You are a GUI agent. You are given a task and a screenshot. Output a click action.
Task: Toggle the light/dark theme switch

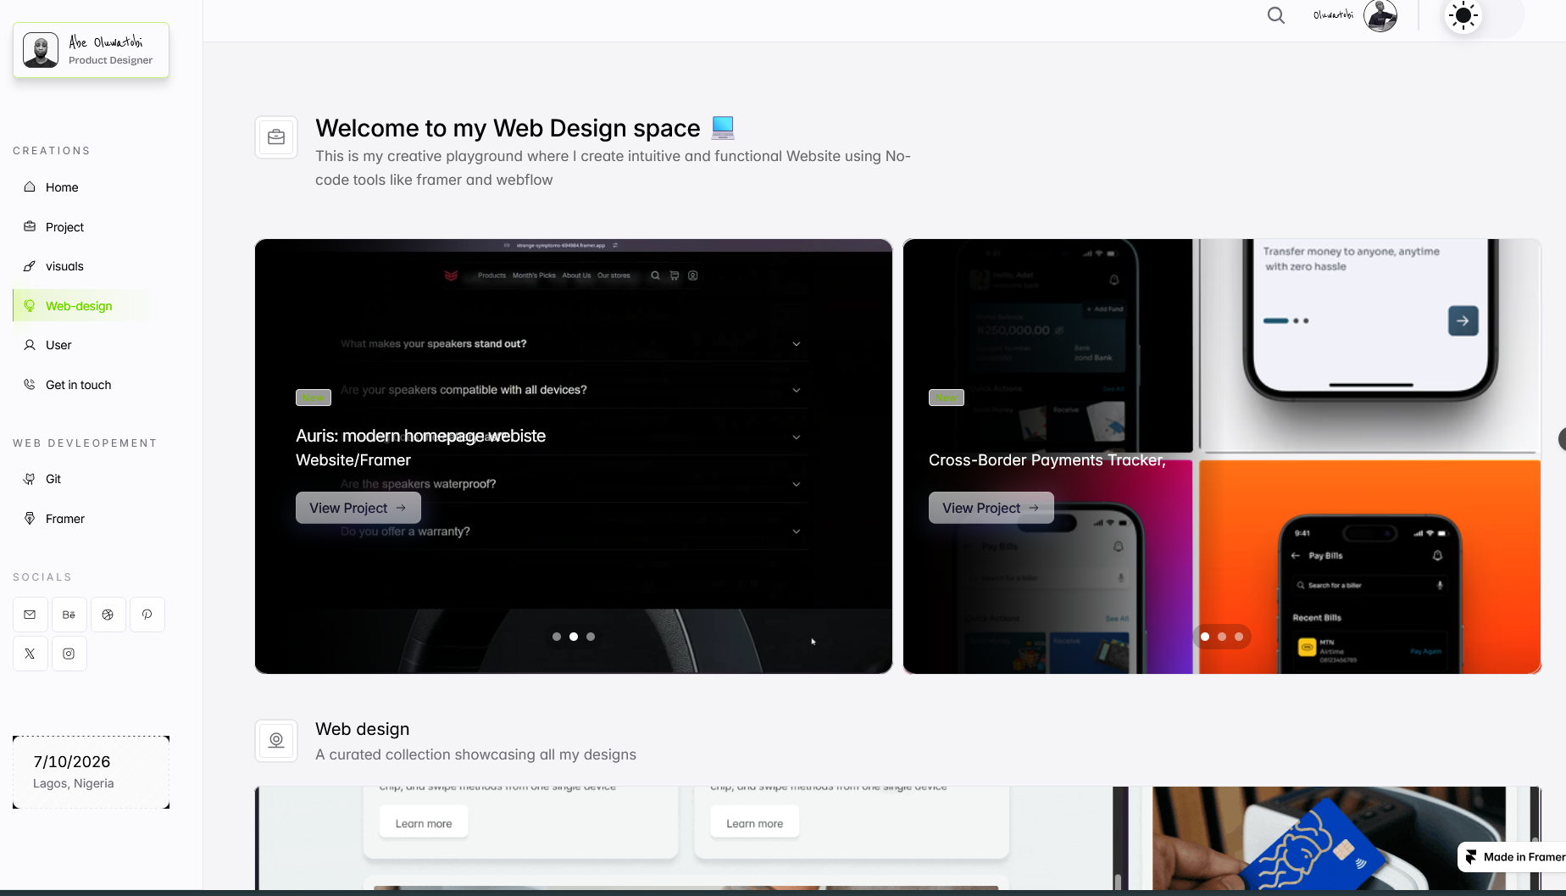[1483, 16]
